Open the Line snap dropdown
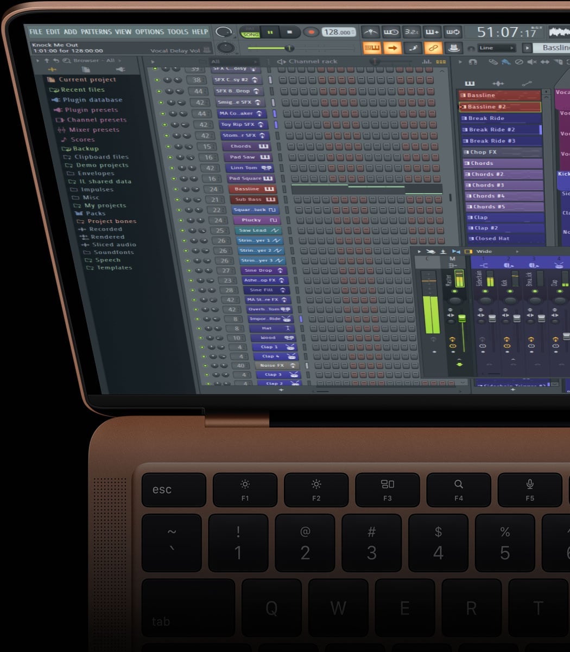 [496, 48]
